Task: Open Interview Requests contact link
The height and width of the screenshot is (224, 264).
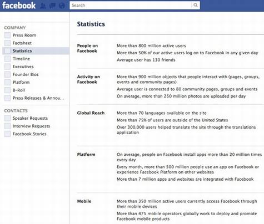Action: (x=31, y=126)
